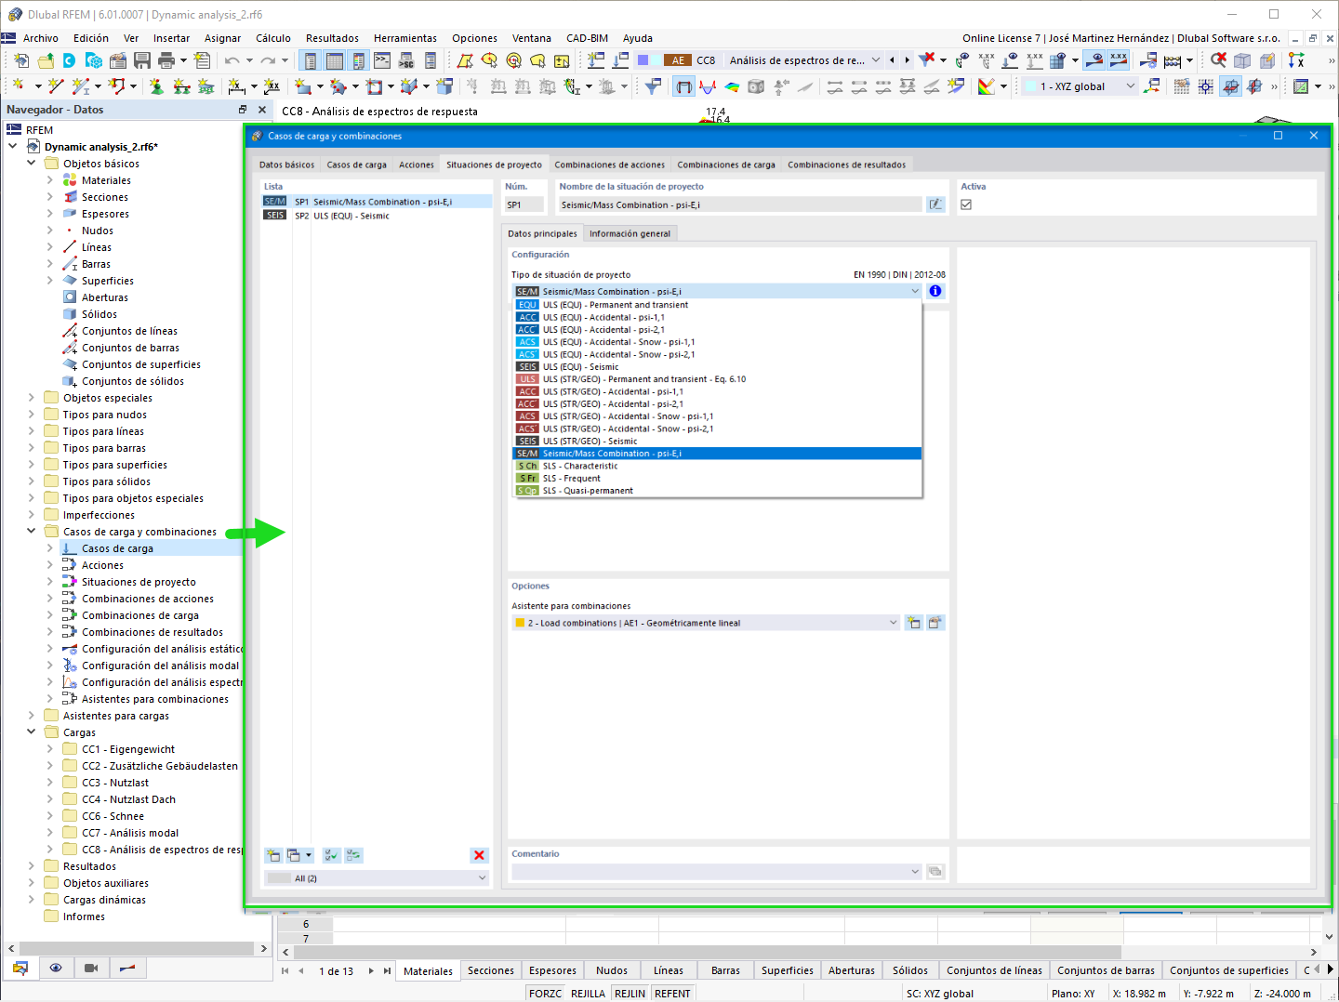Open the console window icon in toolbar

point(382,60)
